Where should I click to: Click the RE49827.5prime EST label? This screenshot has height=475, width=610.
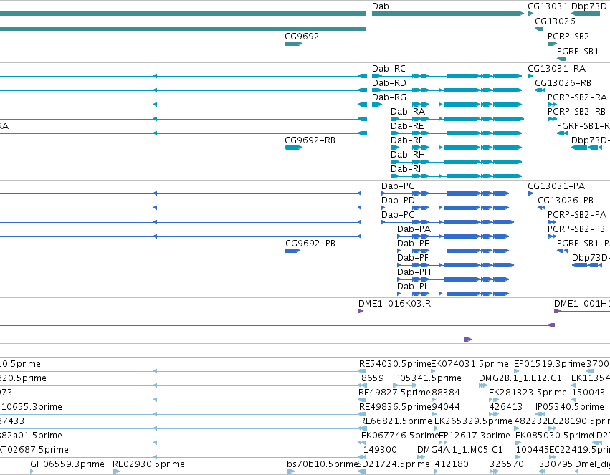coord(394,392)
